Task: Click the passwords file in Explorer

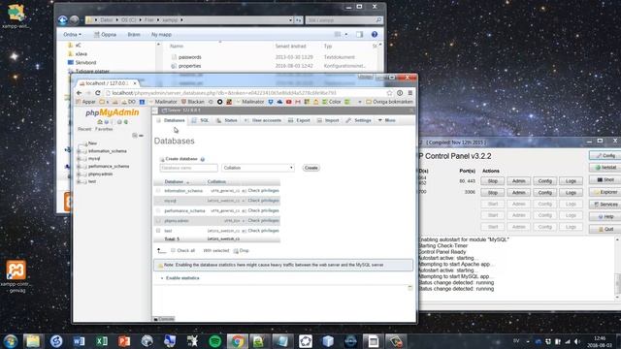Action: [x=189, y=57]
